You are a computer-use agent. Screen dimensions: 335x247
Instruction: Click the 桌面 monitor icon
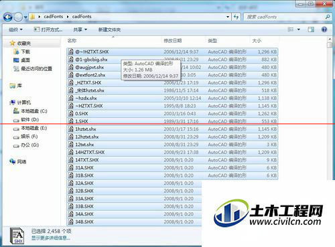coord(16,60)
